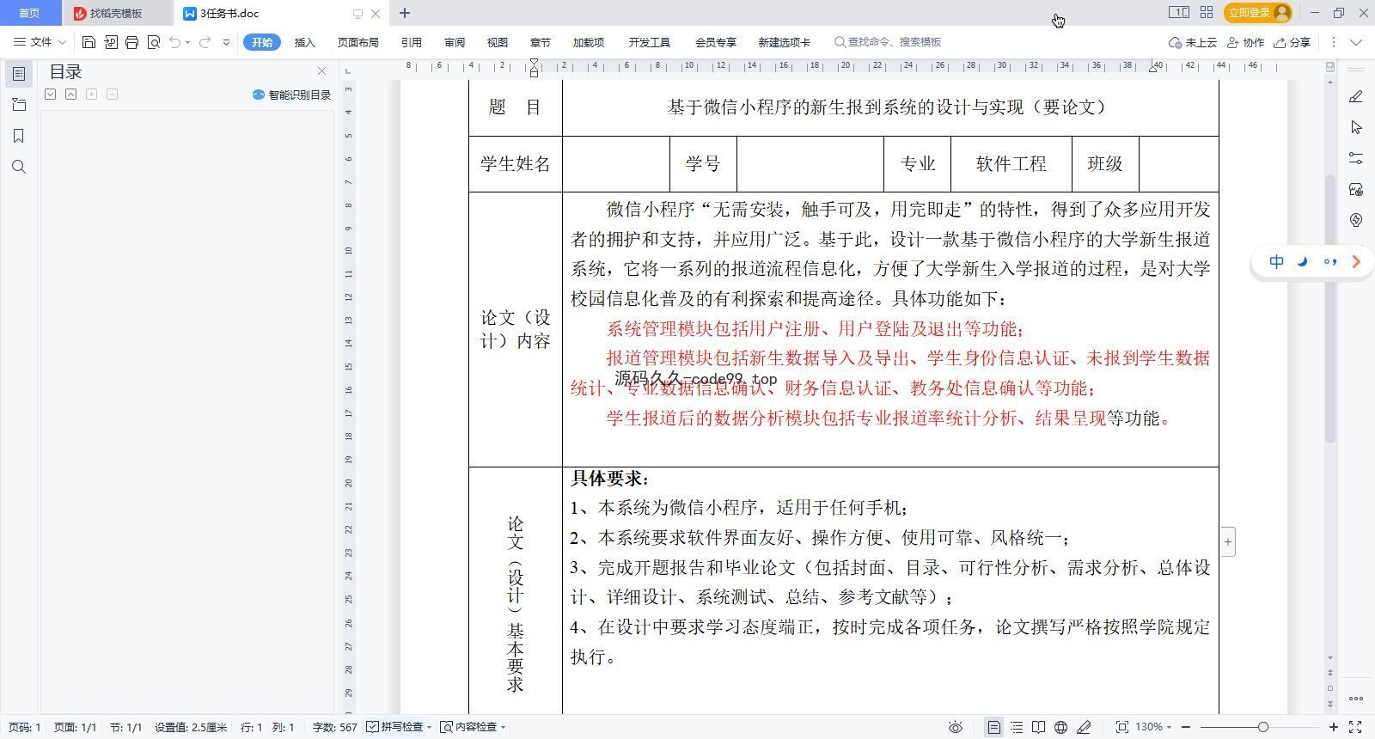Click the Undo arrow icon
Viewport: 1375px width, 739px height.
pos(174,42)
